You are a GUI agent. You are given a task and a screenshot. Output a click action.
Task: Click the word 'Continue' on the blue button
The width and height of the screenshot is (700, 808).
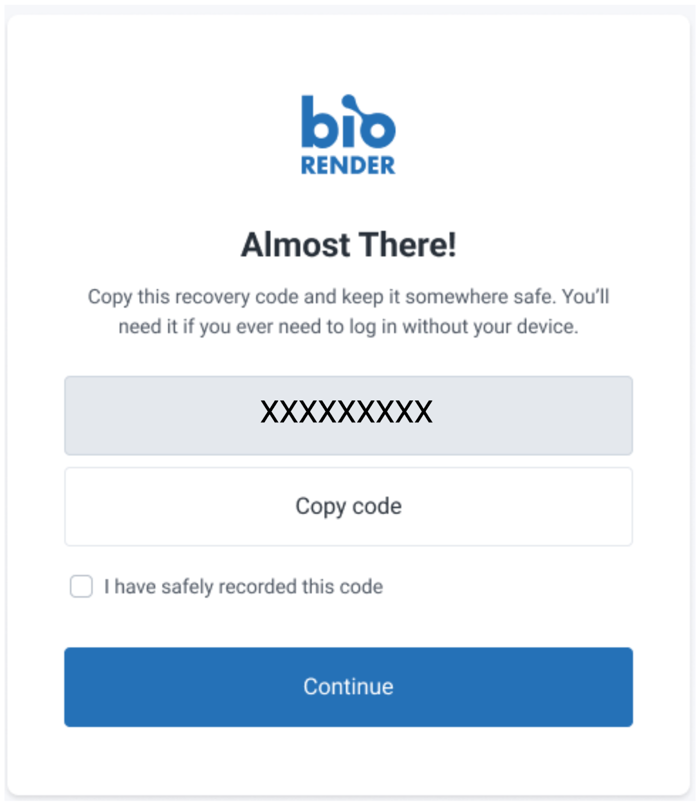point(348,687)
